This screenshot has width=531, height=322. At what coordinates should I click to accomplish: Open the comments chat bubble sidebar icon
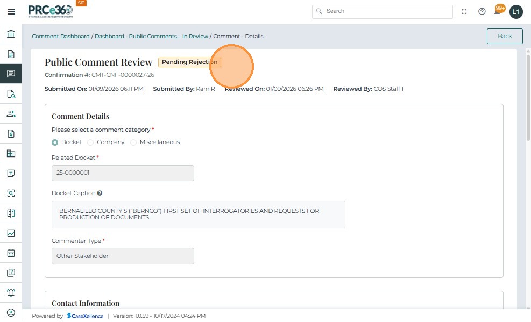click(x=11, y=74)
